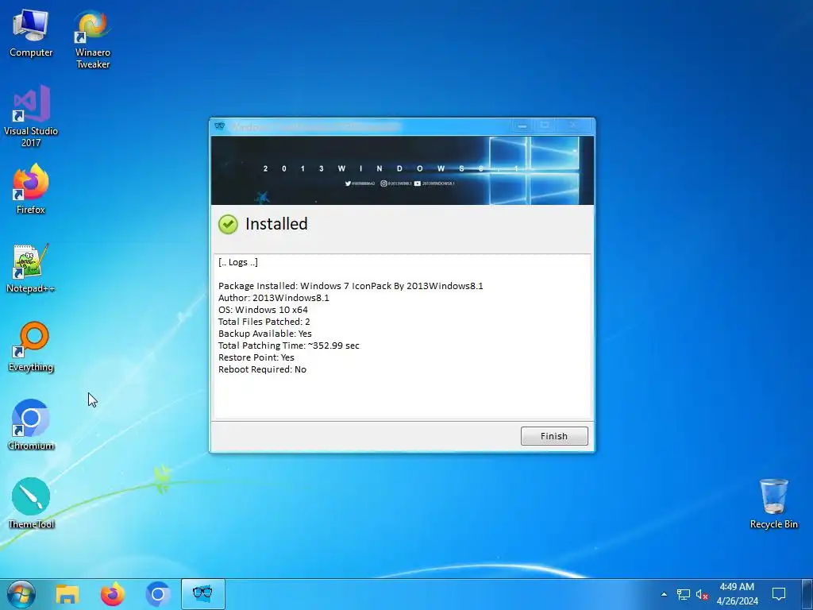The image size is (813, 610).
Task: Select the Recycle Bin desktop icon
Action: click(x=773, y=503)
